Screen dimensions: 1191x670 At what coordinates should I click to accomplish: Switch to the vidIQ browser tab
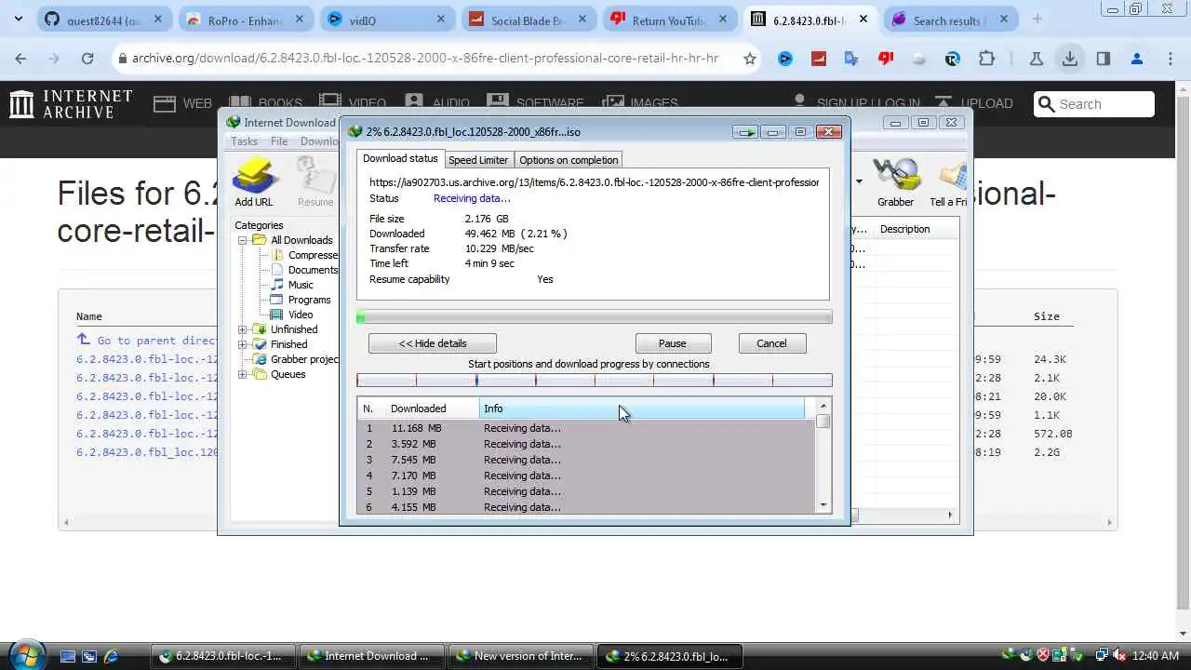tap(388, 20)
